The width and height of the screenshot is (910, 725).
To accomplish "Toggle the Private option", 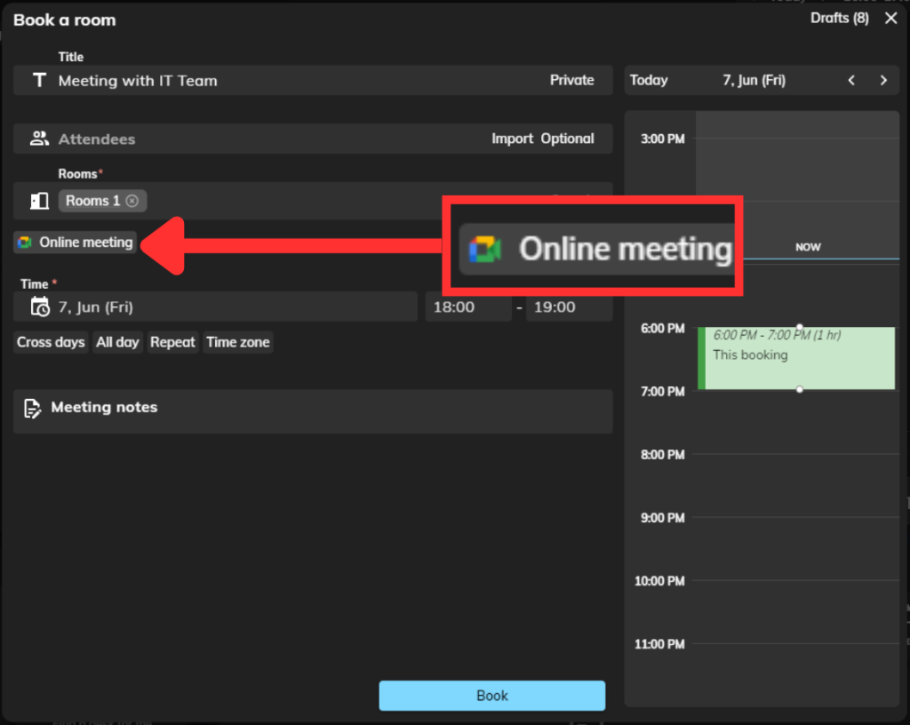I will [x=571, y=80].
